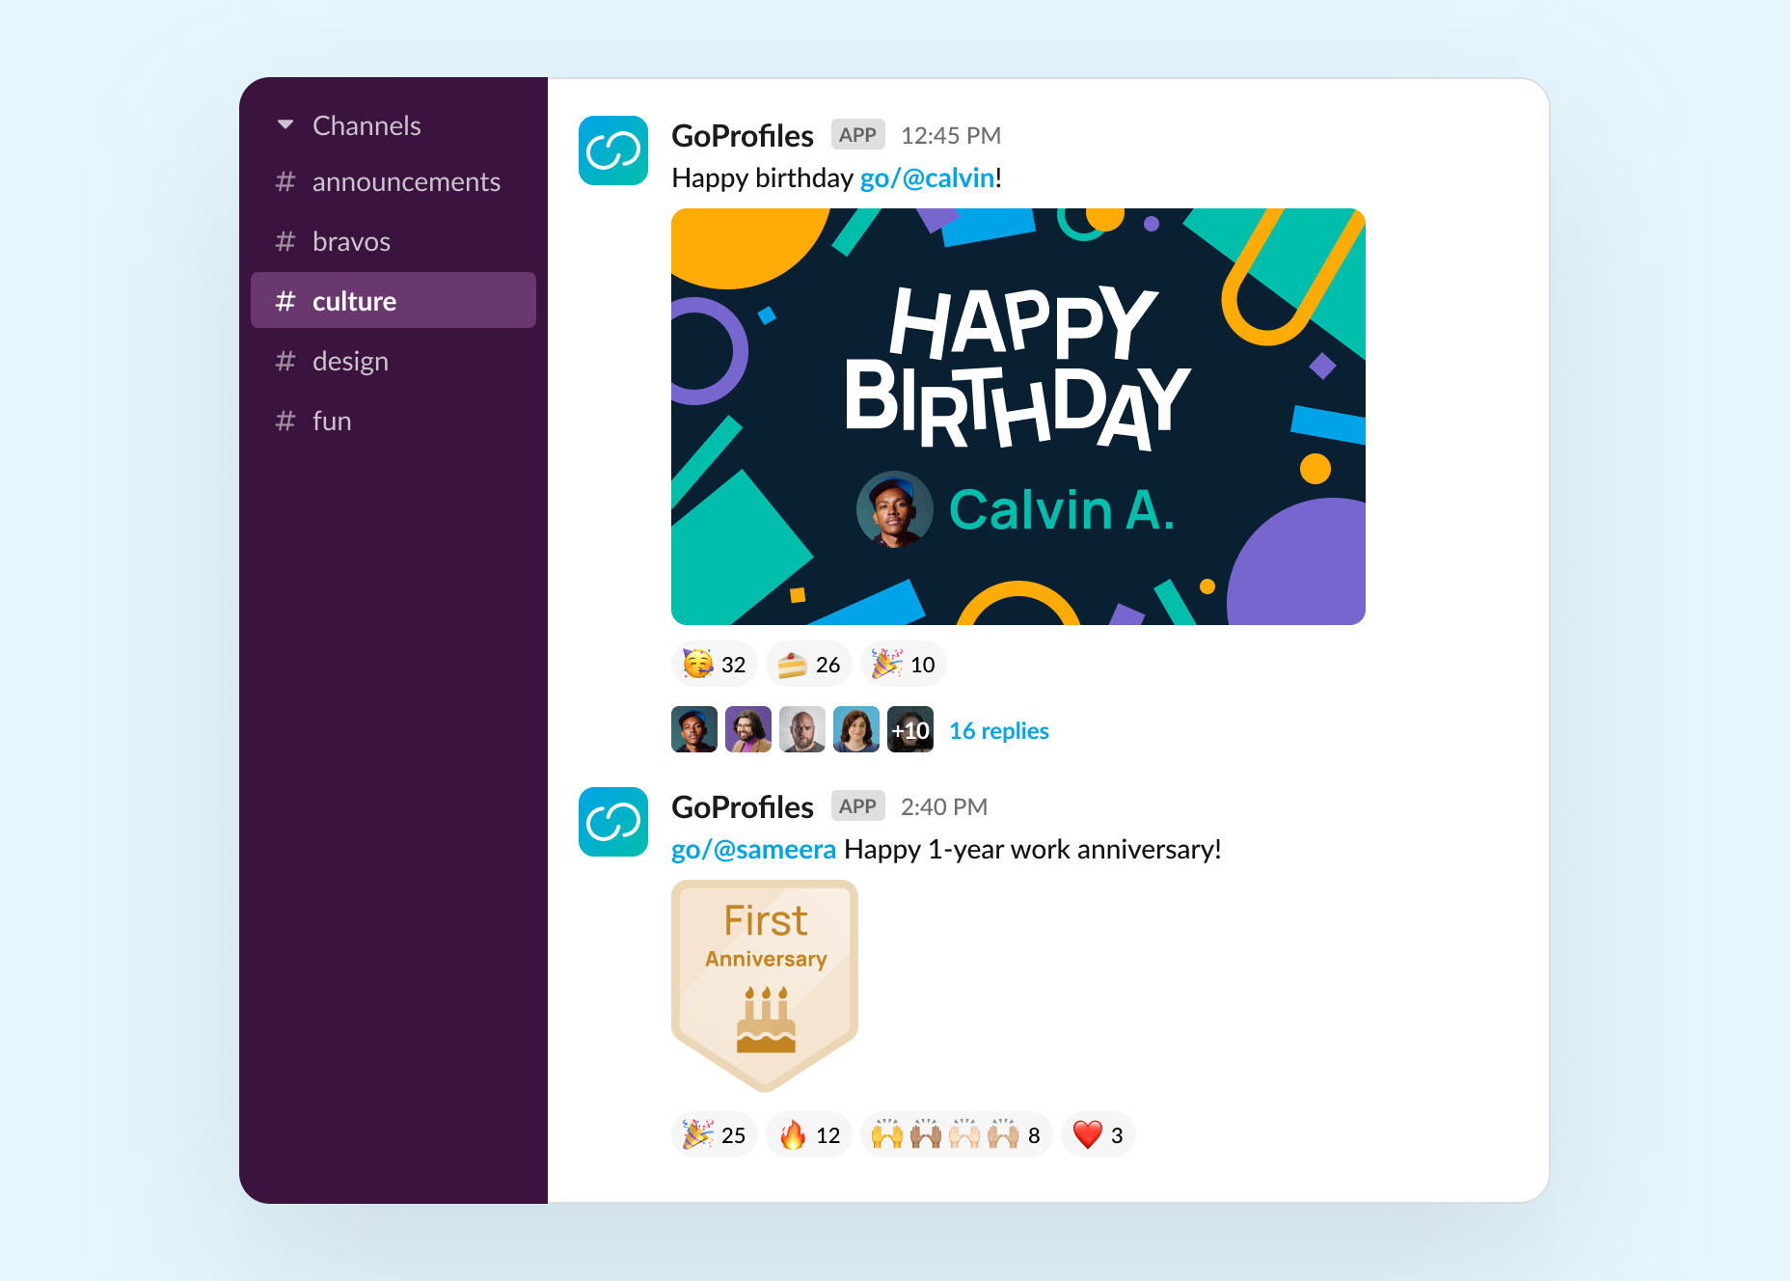Click the Channels section header label
This screenshot has height=1281, width=1790.
366,125
